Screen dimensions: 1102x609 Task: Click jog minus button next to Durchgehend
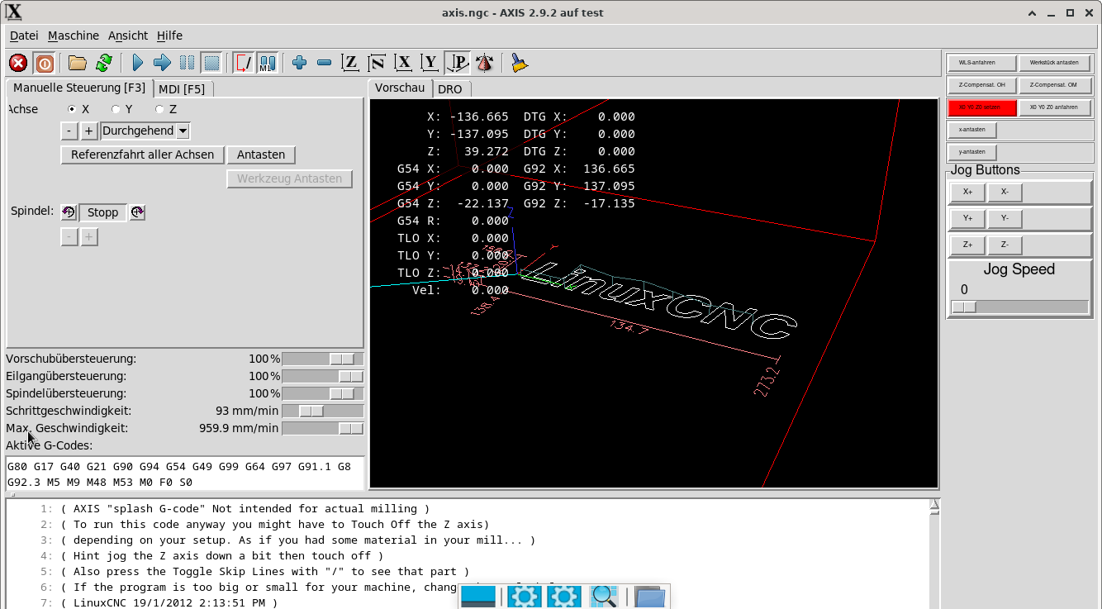[69, 131]
